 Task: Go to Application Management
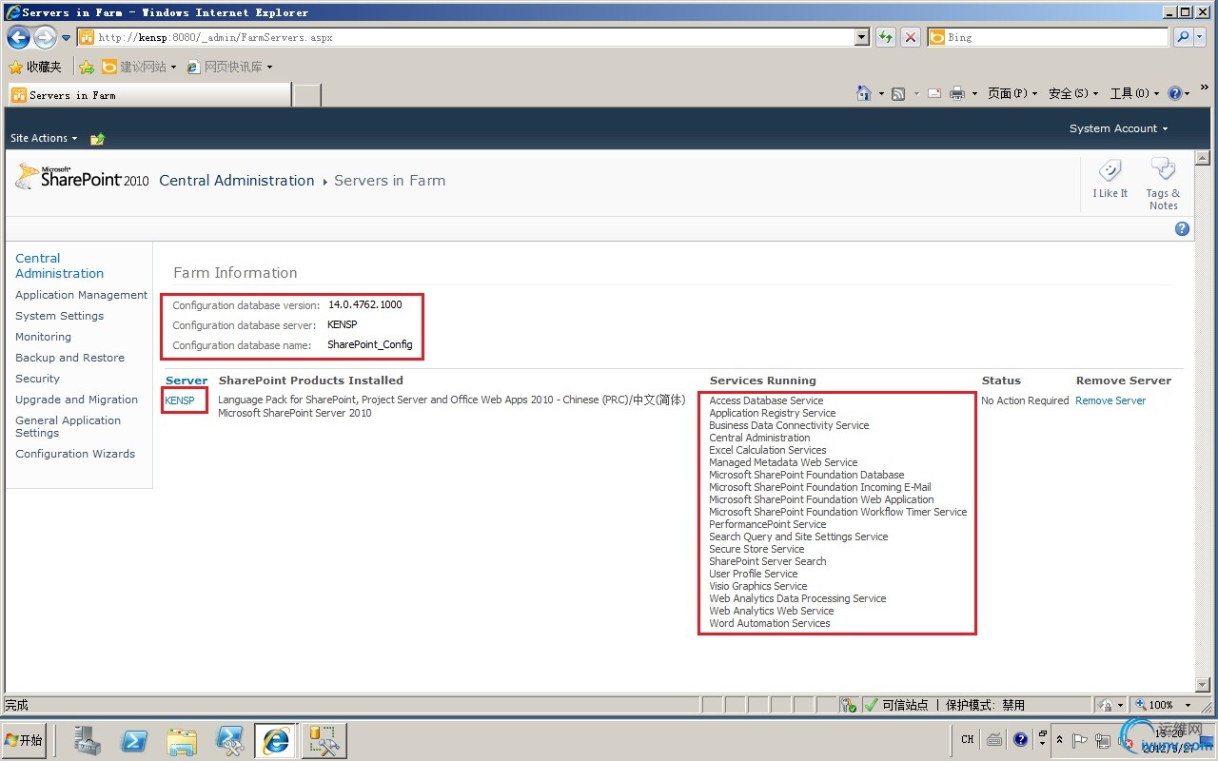[x=81, y=295]
